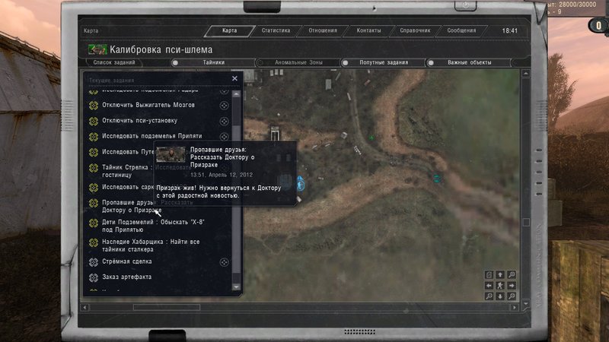This screenshot has width=609, height=342.
Task: Open the Список заданий task list
Action: pos(113,63)
